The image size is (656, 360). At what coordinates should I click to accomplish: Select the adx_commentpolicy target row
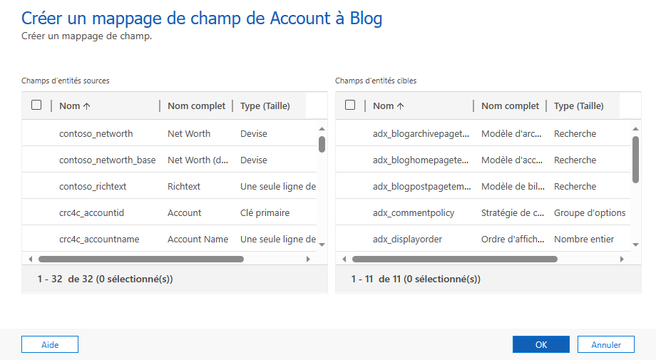click(x=413, y=212)
